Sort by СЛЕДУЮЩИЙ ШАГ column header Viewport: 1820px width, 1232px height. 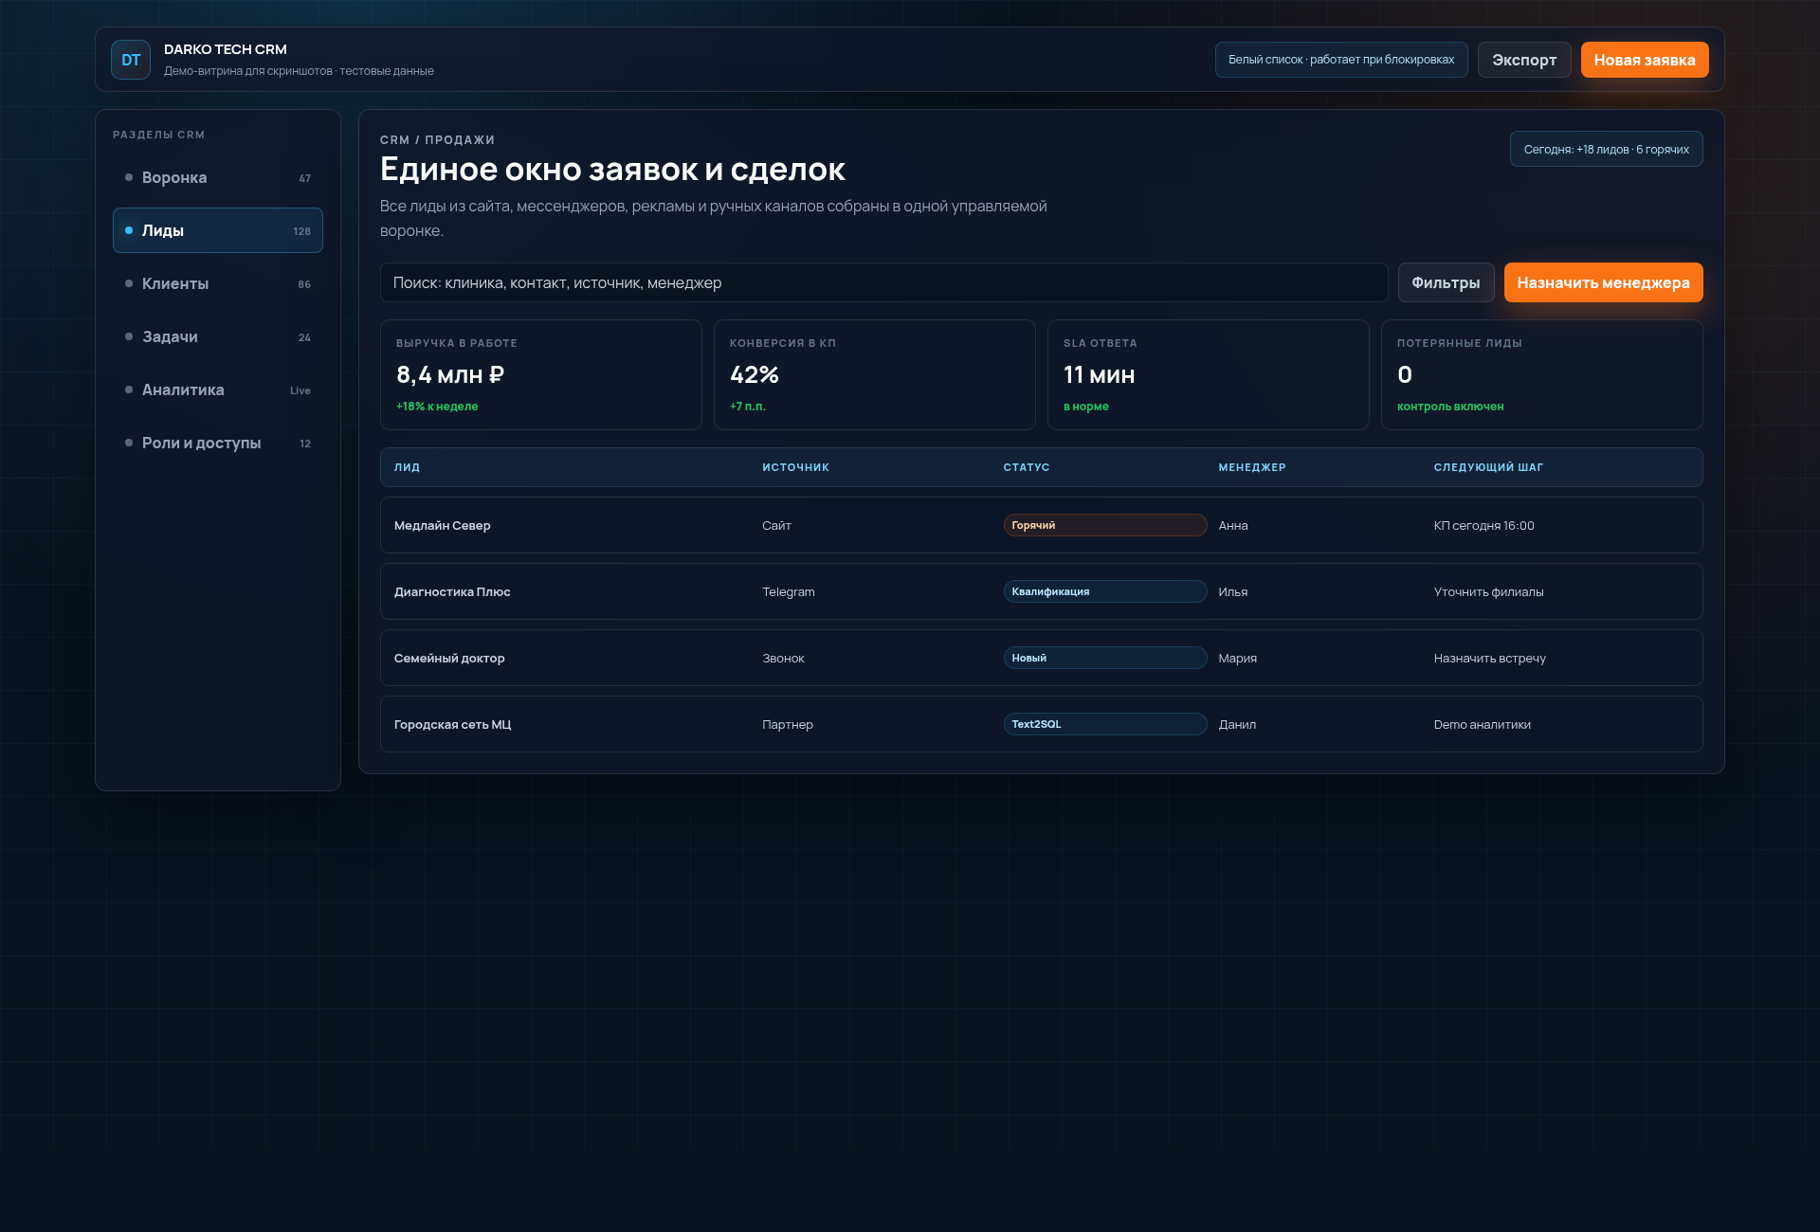(1488, 467)
